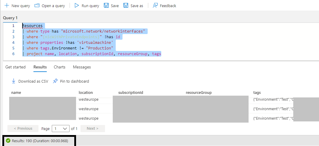Click the New query plus icon
Image resolution: width=319 pixels, height=146 pixels.
tap(7, 6)
